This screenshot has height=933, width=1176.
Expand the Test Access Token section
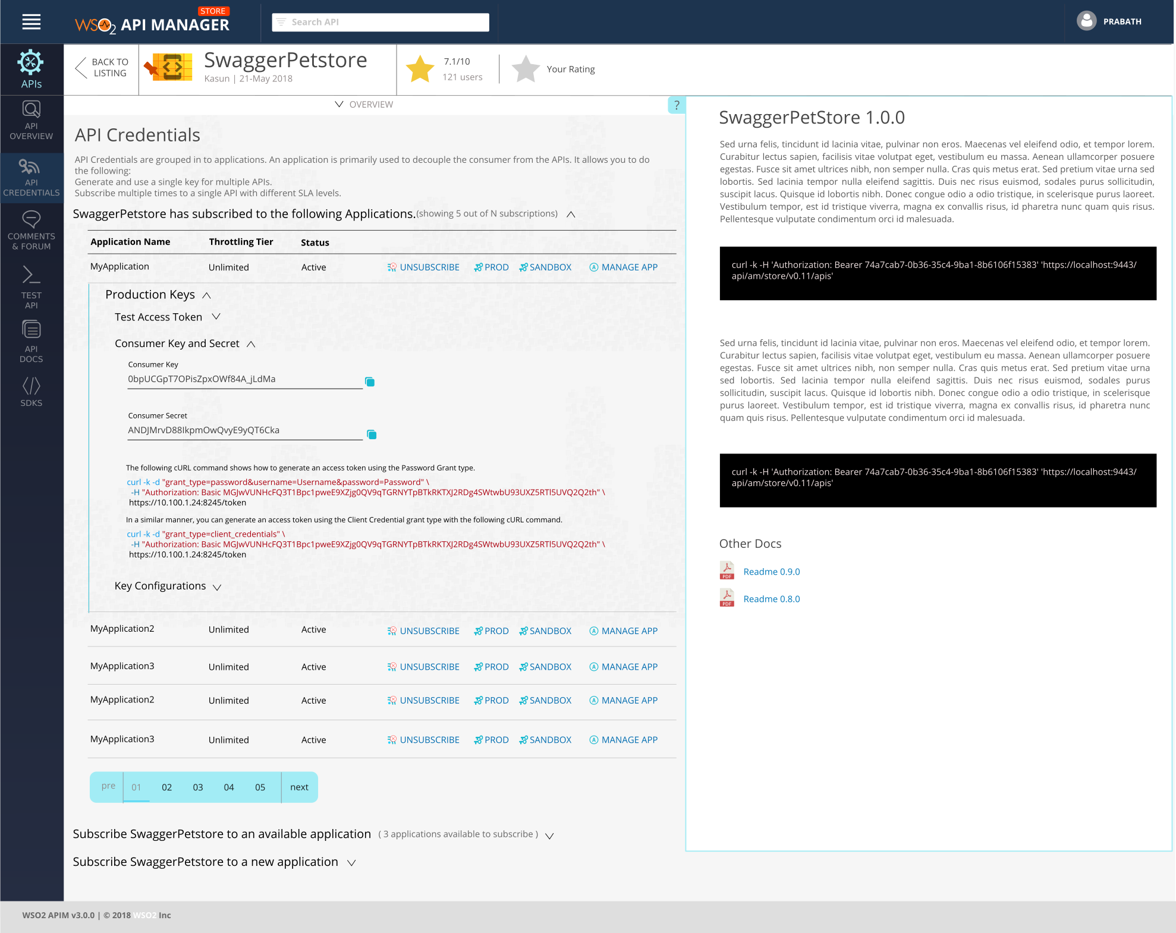click(x=216, y=317)
